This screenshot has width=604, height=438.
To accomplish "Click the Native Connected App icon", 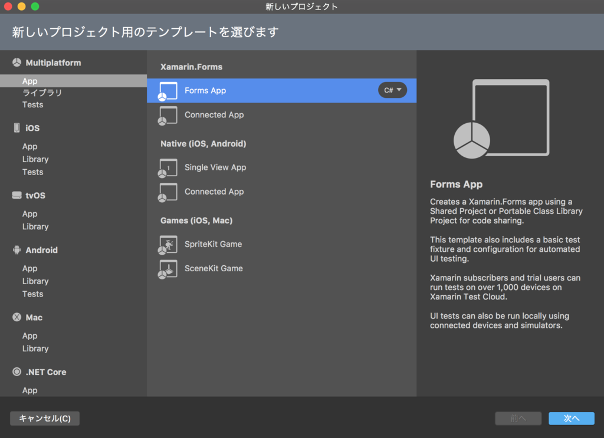I will (168, 192).
